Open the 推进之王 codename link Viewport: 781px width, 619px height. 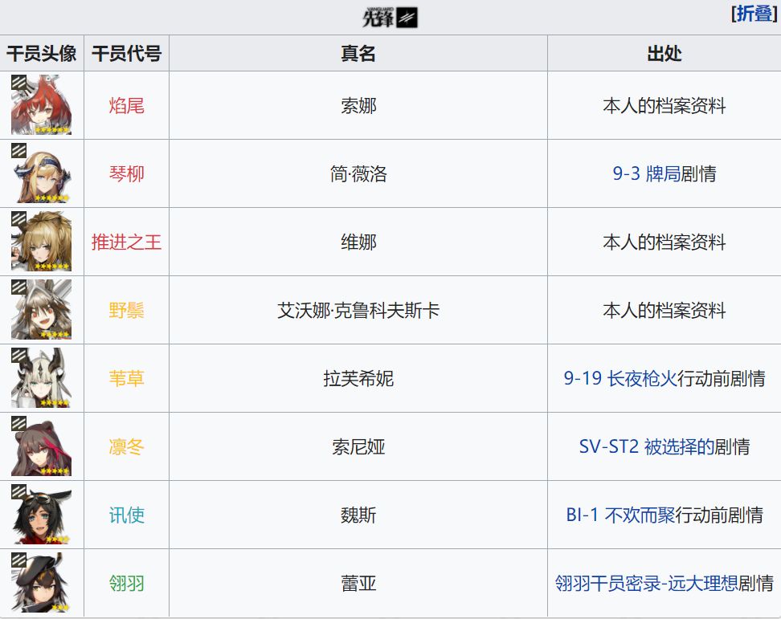click(126, 242)
